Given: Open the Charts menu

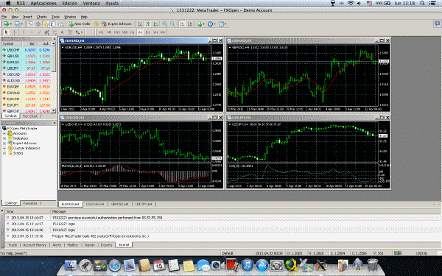Looking at the screenshot, I should click(42, 17).
